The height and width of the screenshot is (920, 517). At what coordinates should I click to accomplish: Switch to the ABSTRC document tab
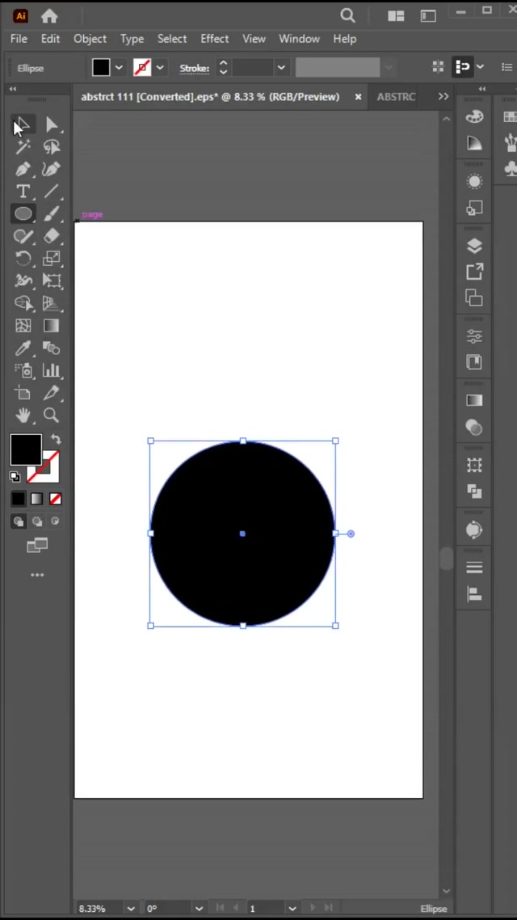click(x=396, y=96)
